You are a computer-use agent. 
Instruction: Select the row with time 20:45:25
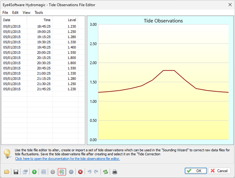43,68
